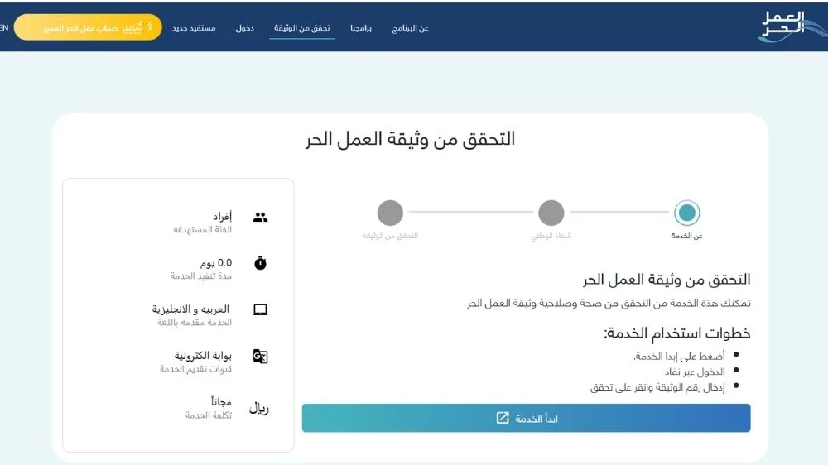
Task: Start the service with ابدأ الخدمة button
Action: [526, 418]
